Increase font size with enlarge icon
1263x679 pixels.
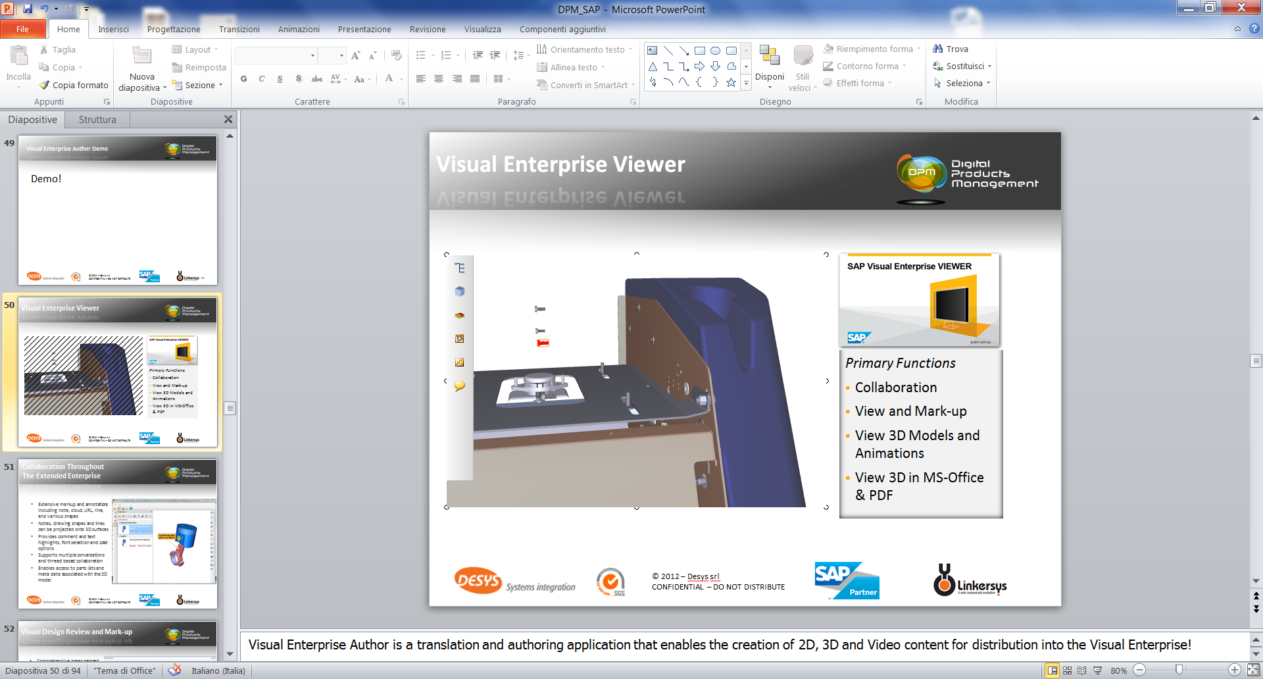356,56
